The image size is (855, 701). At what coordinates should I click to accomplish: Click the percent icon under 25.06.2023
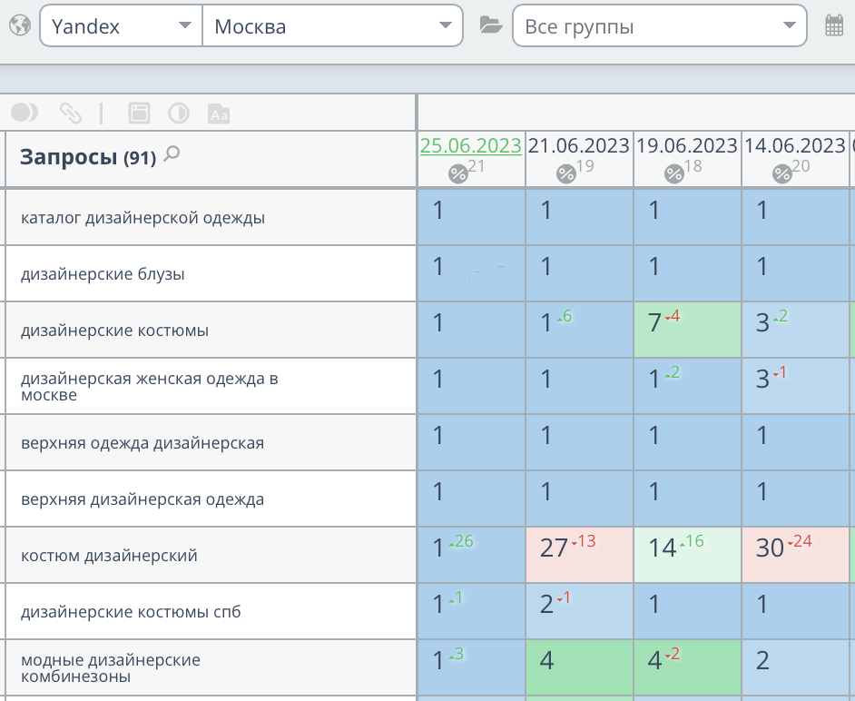pos(458,174)
